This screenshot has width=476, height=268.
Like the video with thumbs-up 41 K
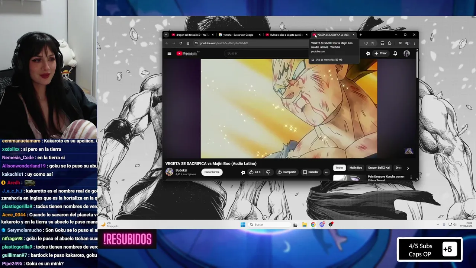click(255, 172)
